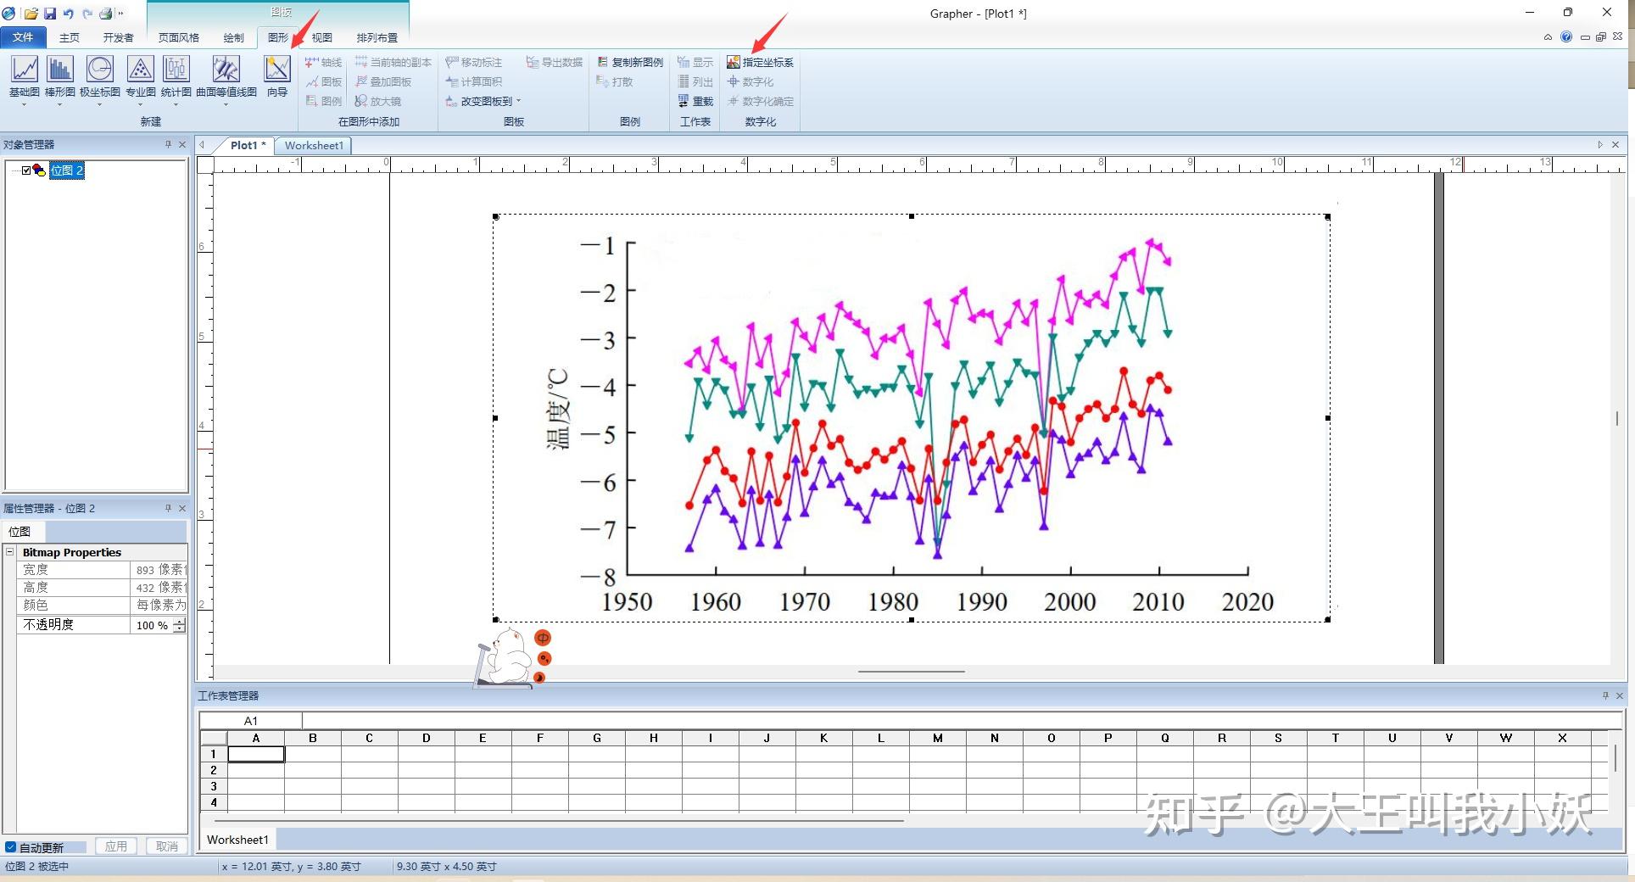Switch to the Worksheet1 tab

pyautogui.click(x=313, y=145)
